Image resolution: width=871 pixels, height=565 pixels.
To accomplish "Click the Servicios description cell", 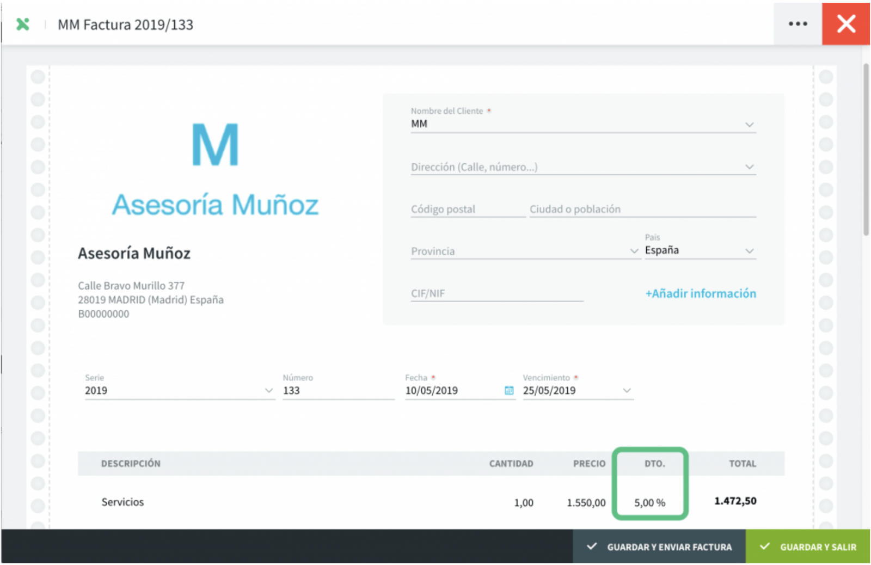I will 122,502.
